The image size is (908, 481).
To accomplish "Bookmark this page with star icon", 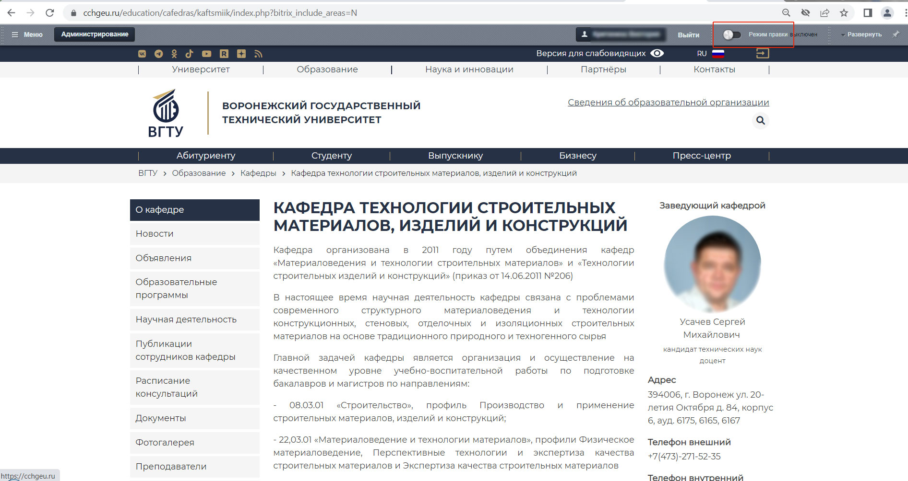I will click(844, 13).
